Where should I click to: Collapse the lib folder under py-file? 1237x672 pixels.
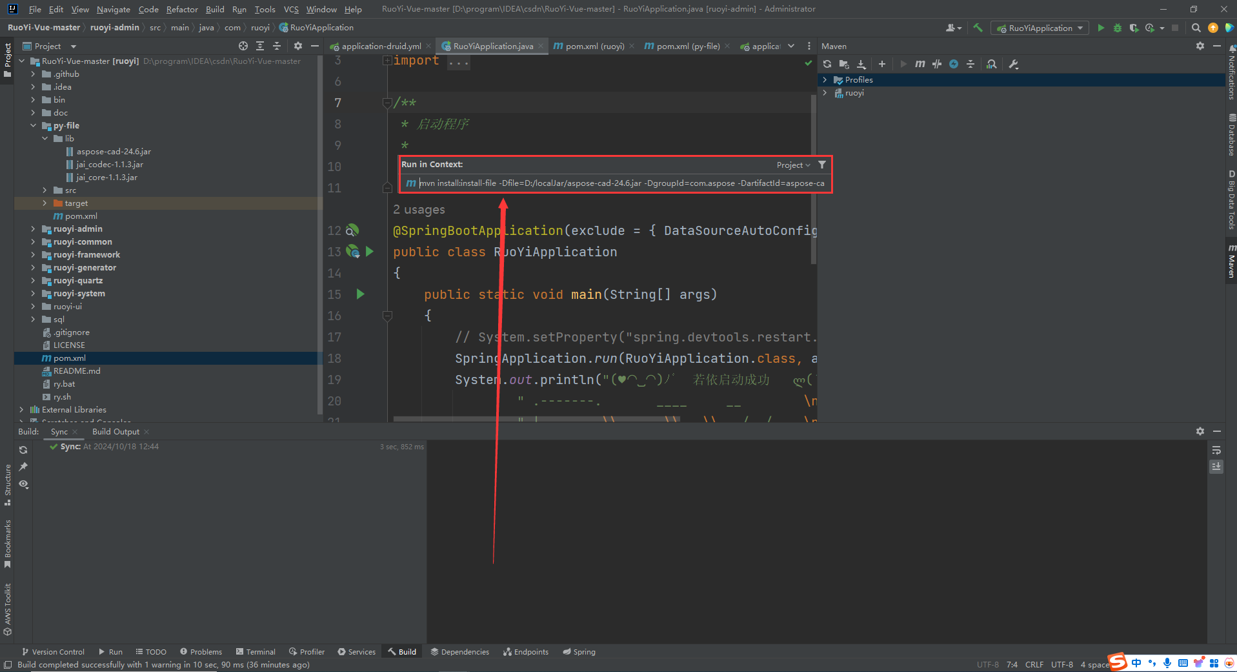coord(45,138)
